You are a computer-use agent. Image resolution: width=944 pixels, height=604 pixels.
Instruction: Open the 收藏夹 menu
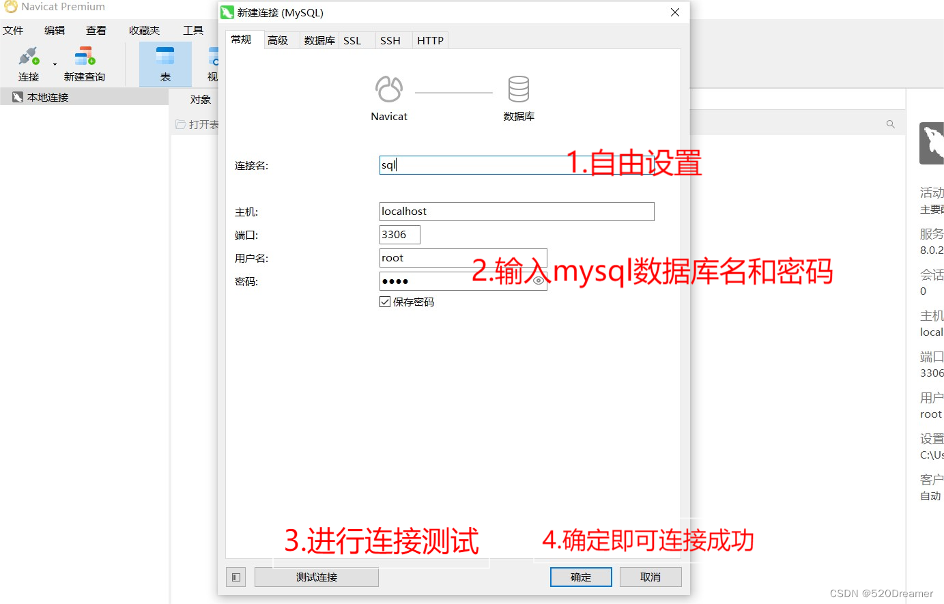pyautogui.click(x=144, y=30)
